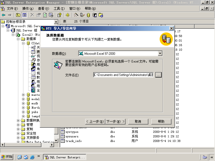Toggle the Show/Hide Console Tree icon
Image resolution: width=215 pixels, height=161 pixels.
pos(24,15)
